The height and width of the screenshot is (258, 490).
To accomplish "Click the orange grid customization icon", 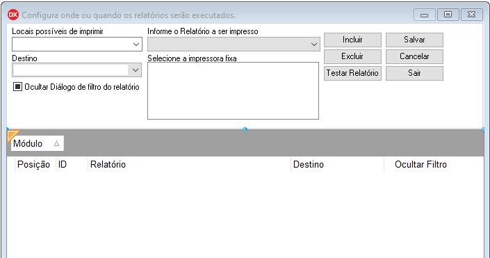I will (13, 136).
